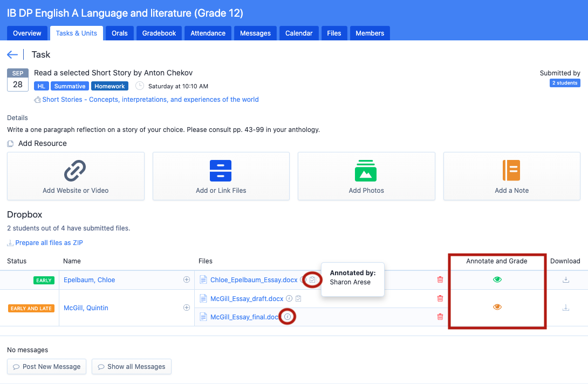Click Add Website or Video tile
The height and width of the screenshot is (384, 588).
tap(76, 176)
